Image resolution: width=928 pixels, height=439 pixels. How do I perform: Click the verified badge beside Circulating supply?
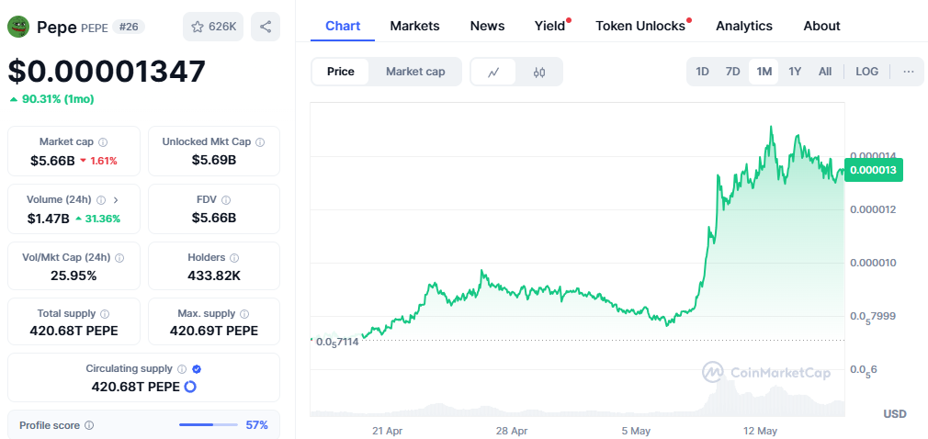[x=197, y=368]
